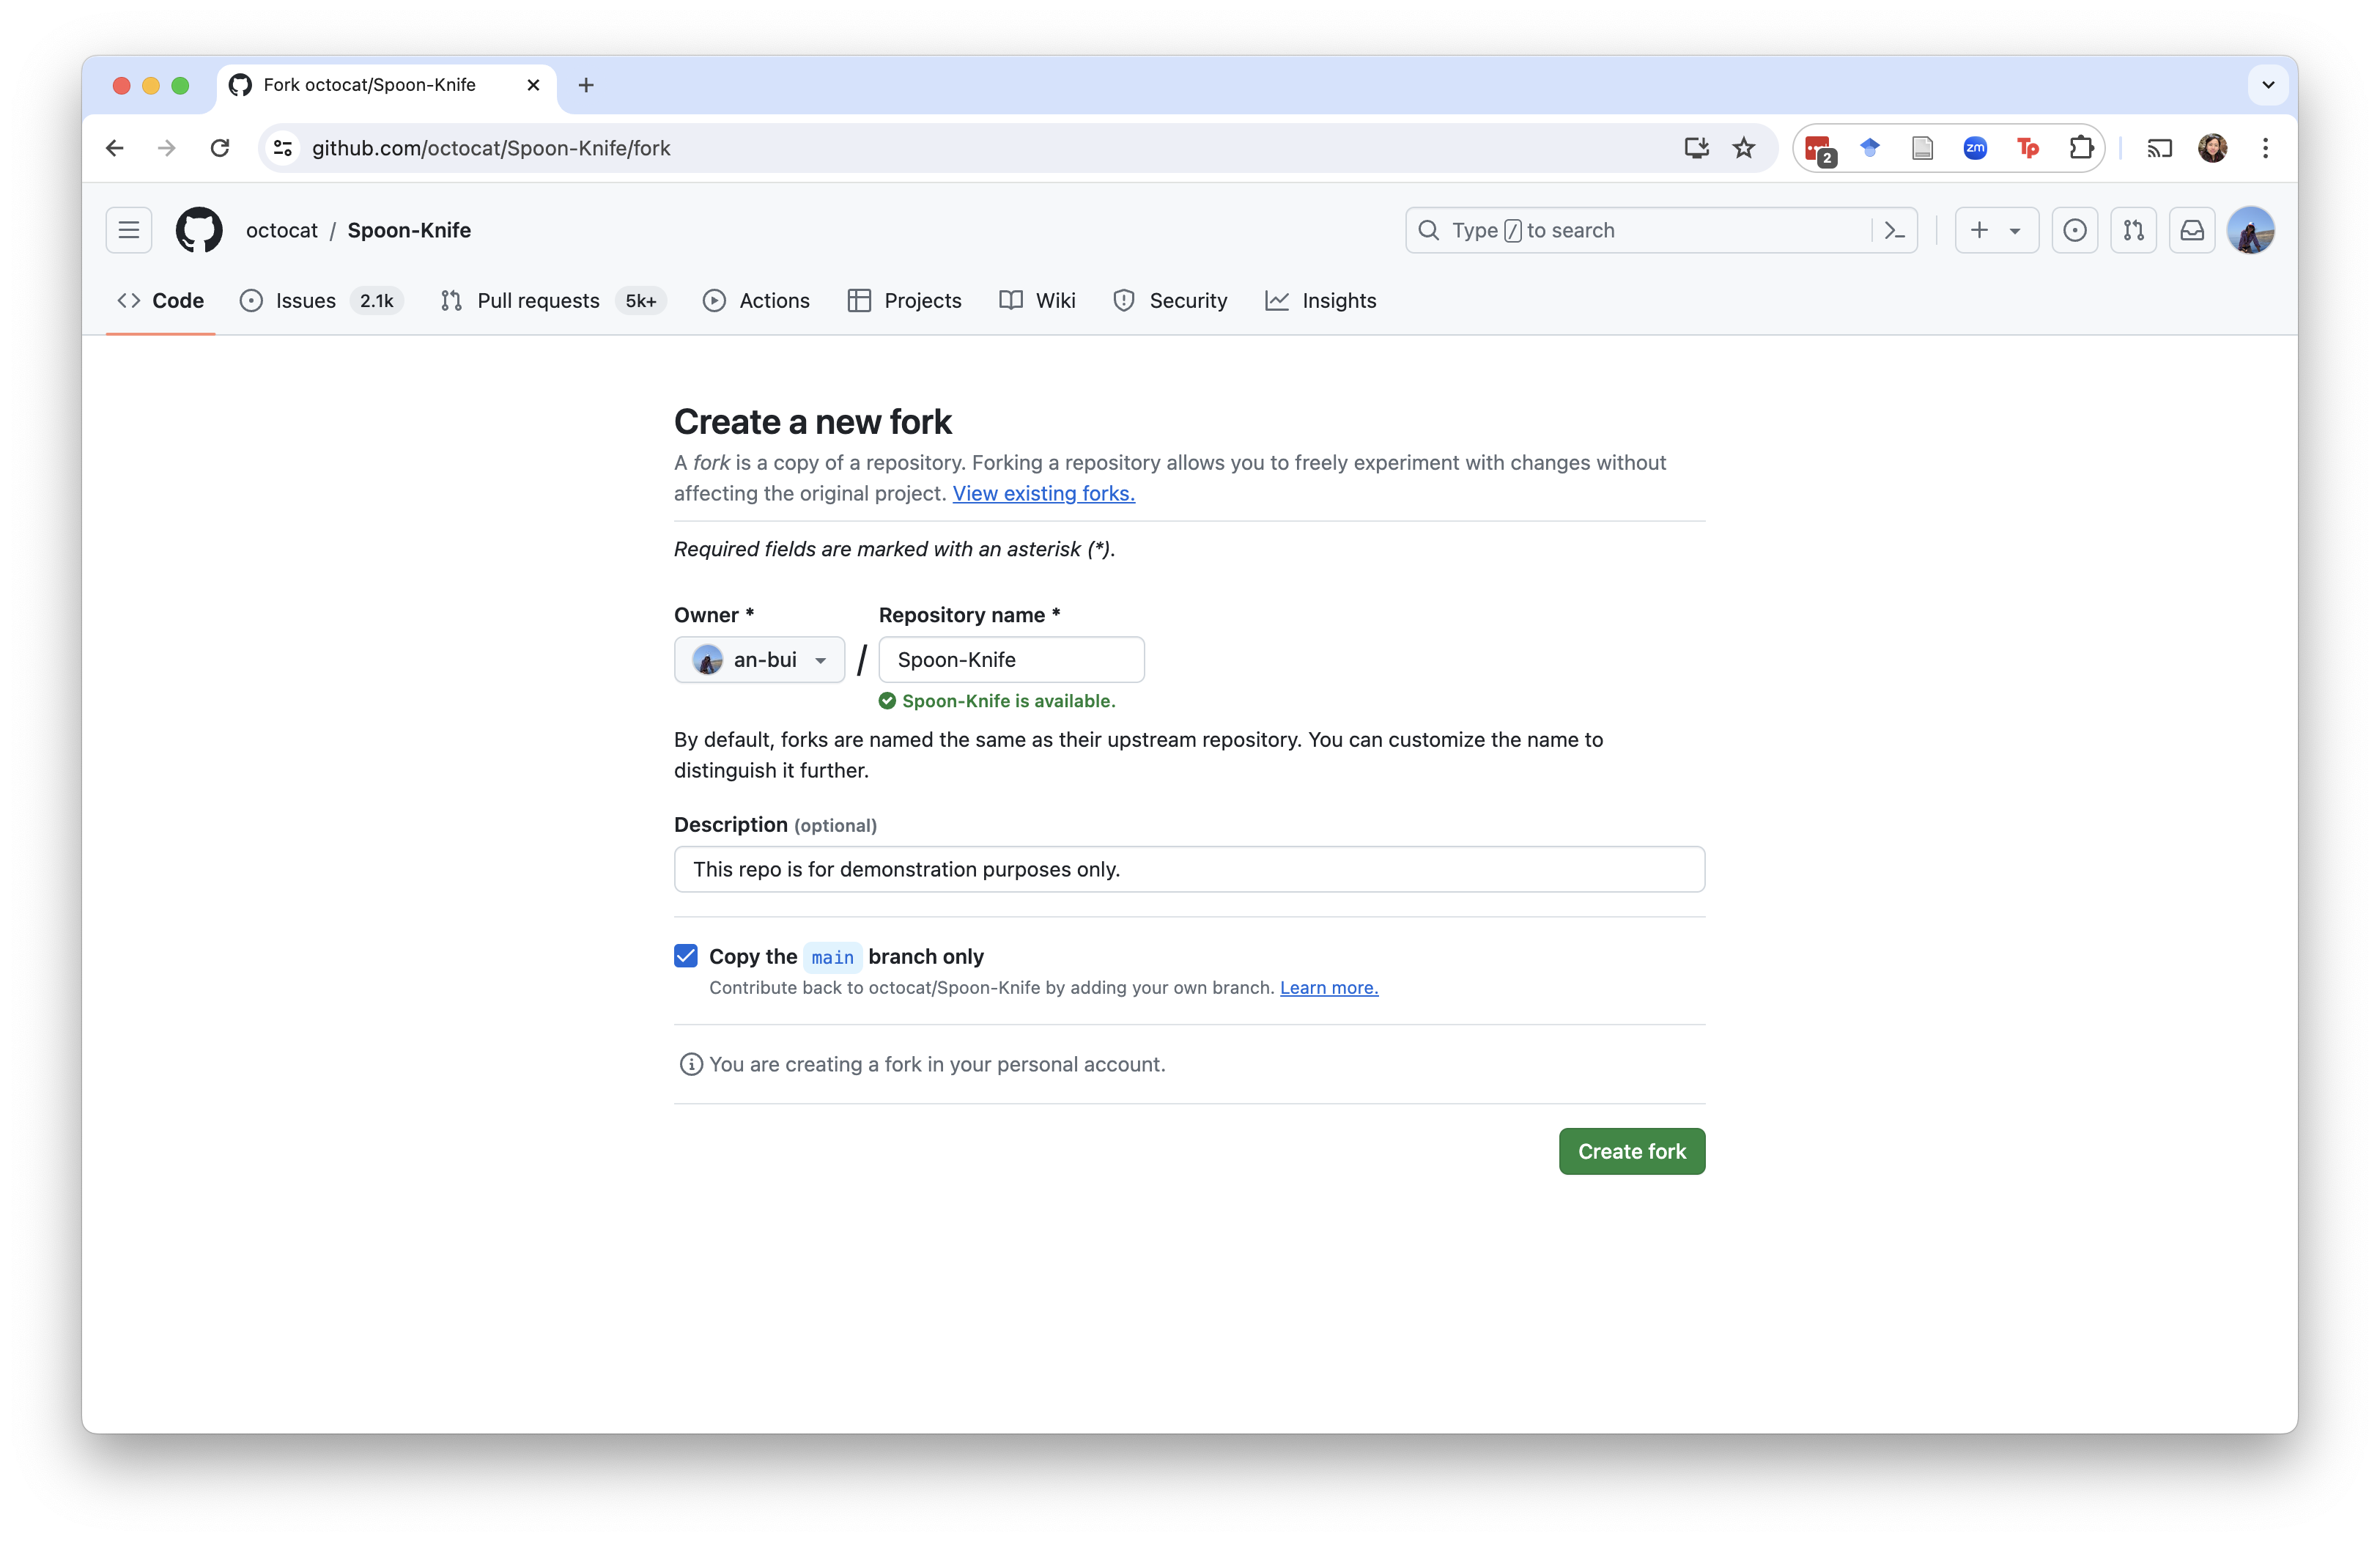Click the bookmark star in address bar
This screenshot has width=2380, height=1542.
pyautogui.click(x=1744, y=148)
